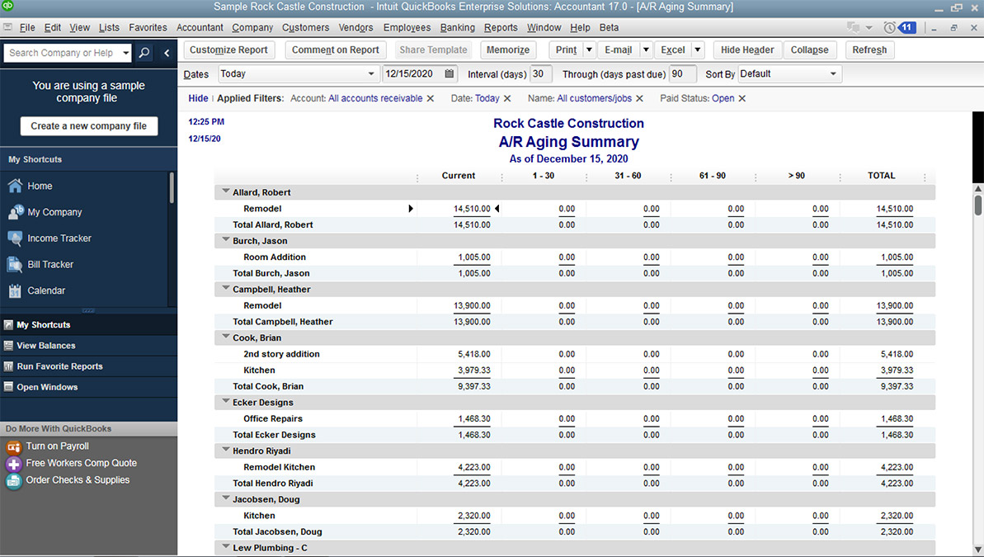
Task: Open search scope dropdown arrow
Action: pos(125,53)
